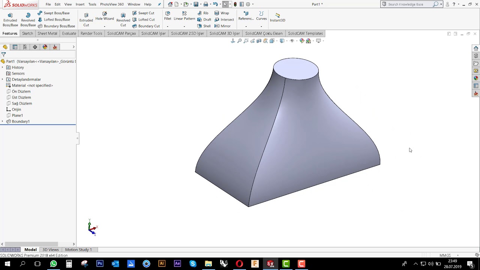Open dropdown under Hole Wizard

pos(105,26)
